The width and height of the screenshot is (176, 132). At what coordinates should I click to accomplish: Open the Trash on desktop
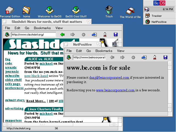109,10
